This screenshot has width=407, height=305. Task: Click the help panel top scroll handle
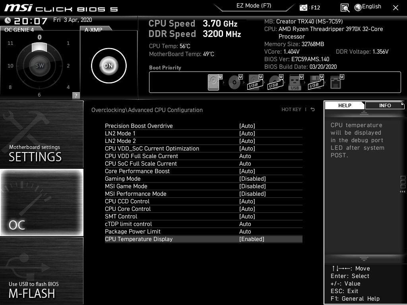(x=364, y=112)
